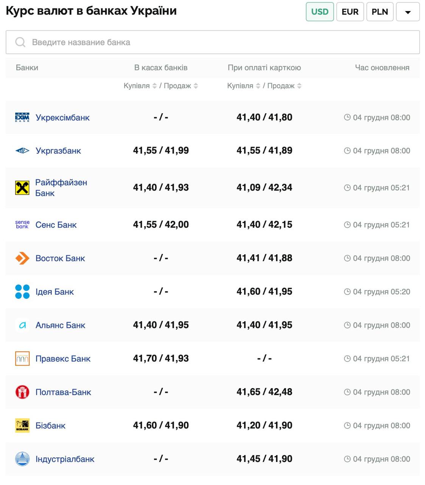Switch to the EUR currency tab

[x=350, y=12]
